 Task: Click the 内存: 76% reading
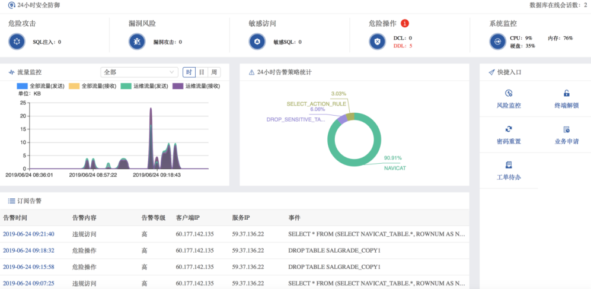tap(560, 38)
